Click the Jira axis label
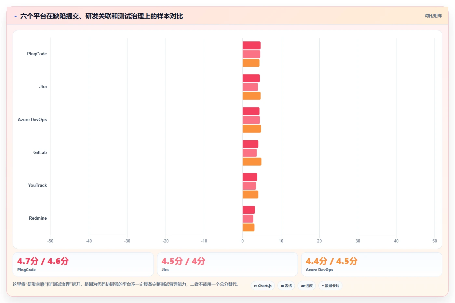455x303 pixels. point(43,87)
